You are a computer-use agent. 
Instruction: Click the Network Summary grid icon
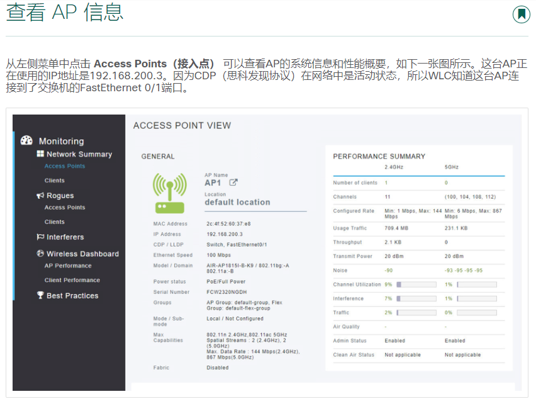coord(40,154)
